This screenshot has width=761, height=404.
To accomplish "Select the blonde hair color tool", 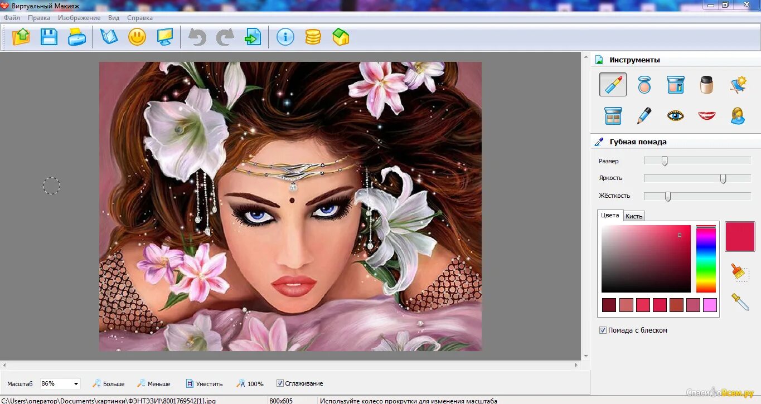I will pos(738,115).
